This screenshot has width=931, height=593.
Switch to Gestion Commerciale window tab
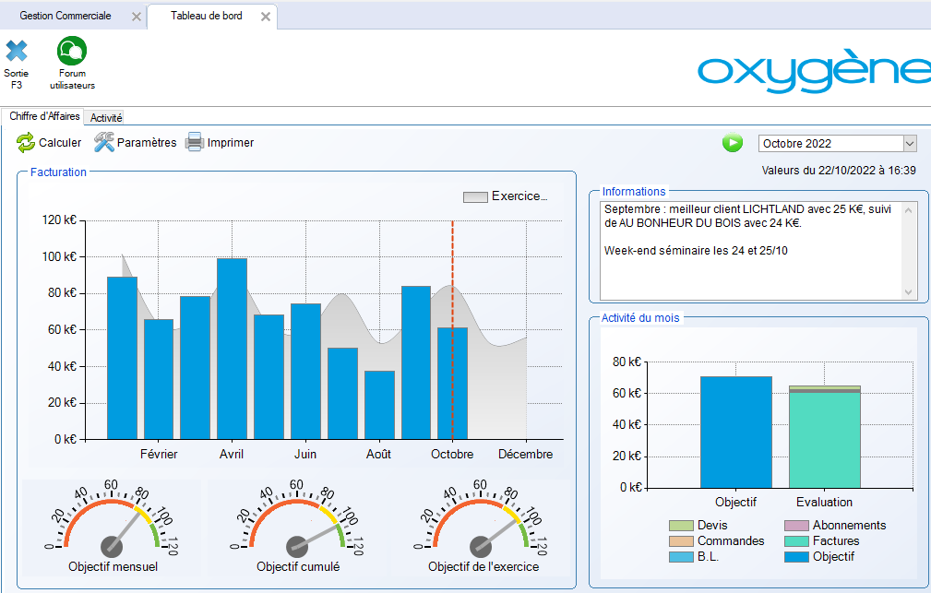point(66,16)
